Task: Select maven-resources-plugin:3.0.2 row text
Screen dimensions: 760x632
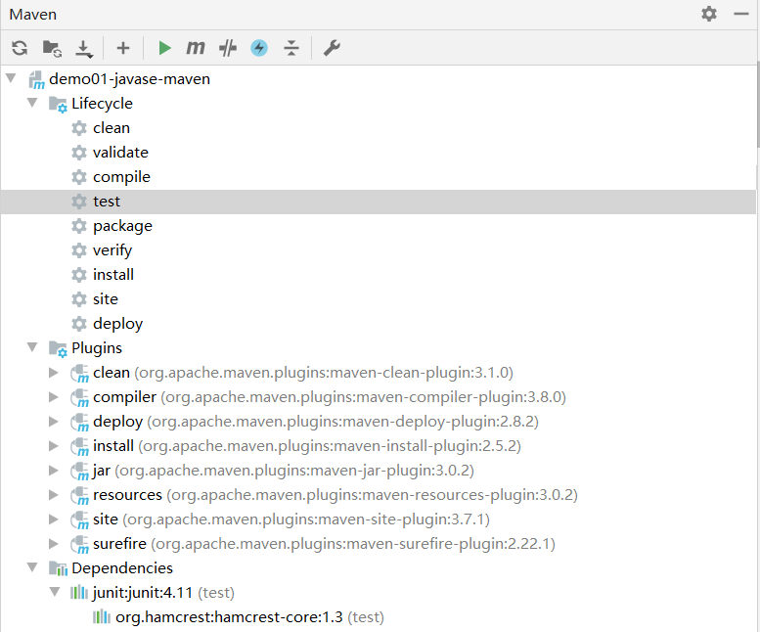Action: [335, 495]
